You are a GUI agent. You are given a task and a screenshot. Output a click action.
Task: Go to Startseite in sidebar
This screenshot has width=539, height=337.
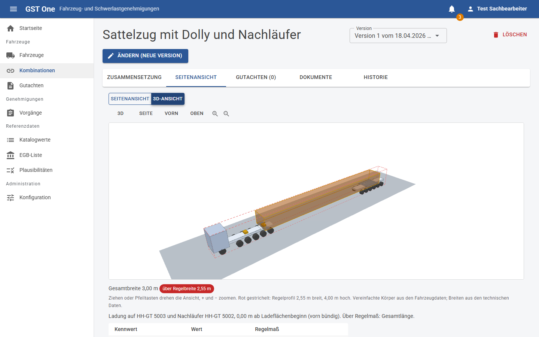click(47, 28)
